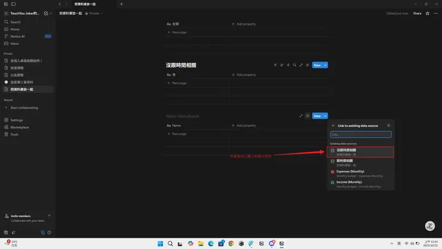This screenshot has width=442, height=249.
Task: Expand 沒跟時間相關 database to full page
Action: 301,65
